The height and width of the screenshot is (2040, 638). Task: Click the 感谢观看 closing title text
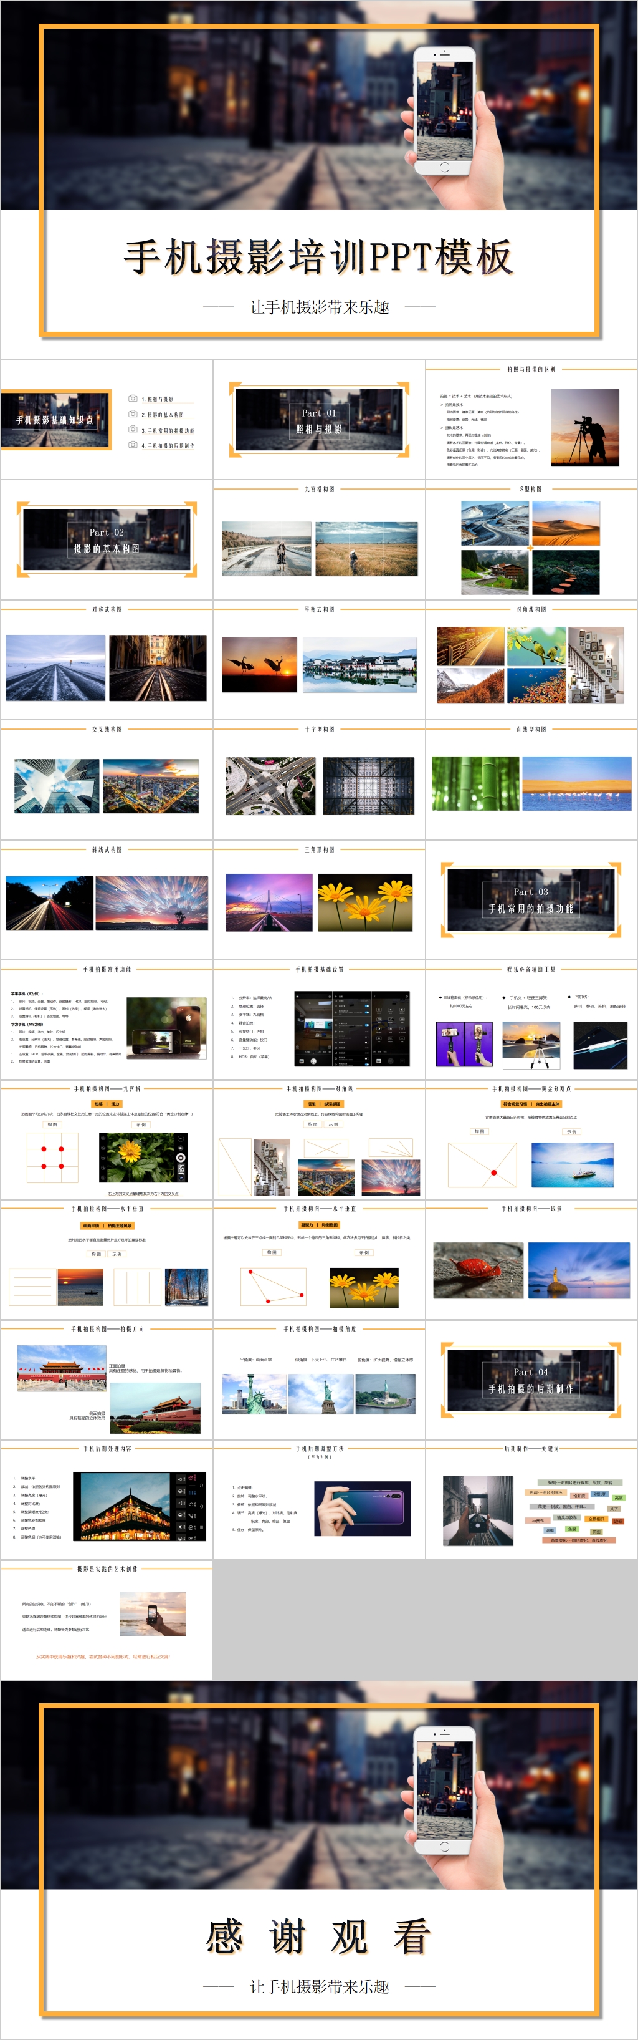pyautogui.click(x=318, y=1936)
